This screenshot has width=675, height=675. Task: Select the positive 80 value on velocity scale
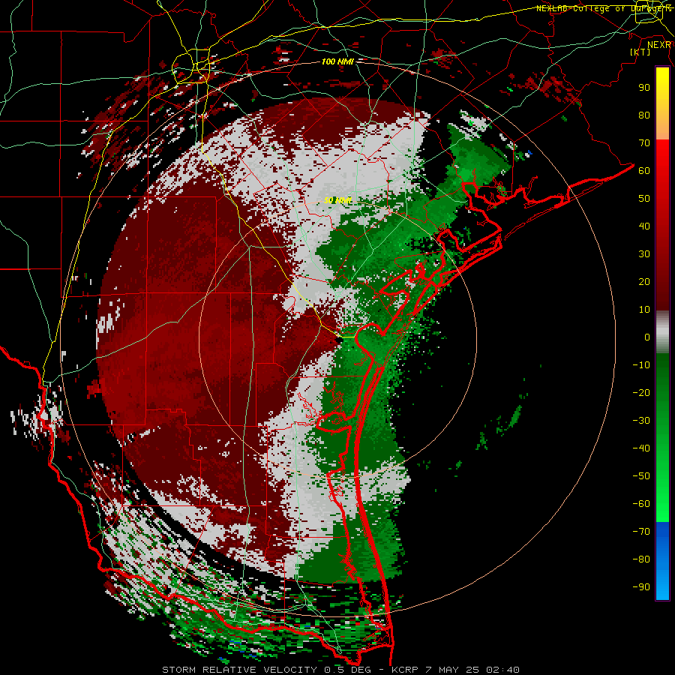coord(644,115)
